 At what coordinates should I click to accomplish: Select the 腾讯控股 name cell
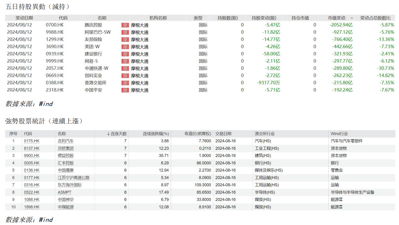click(93, 25)
